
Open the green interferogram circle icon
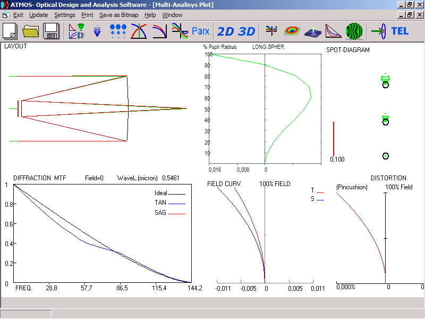(x=354, y=31)
